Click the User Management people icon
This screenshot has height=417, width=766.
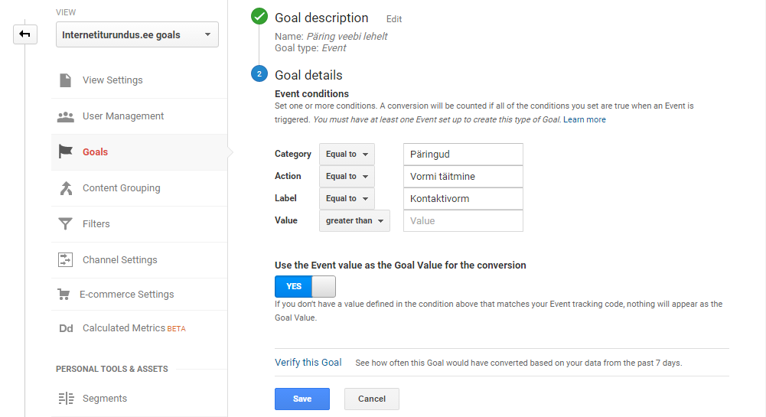point(66,116)
